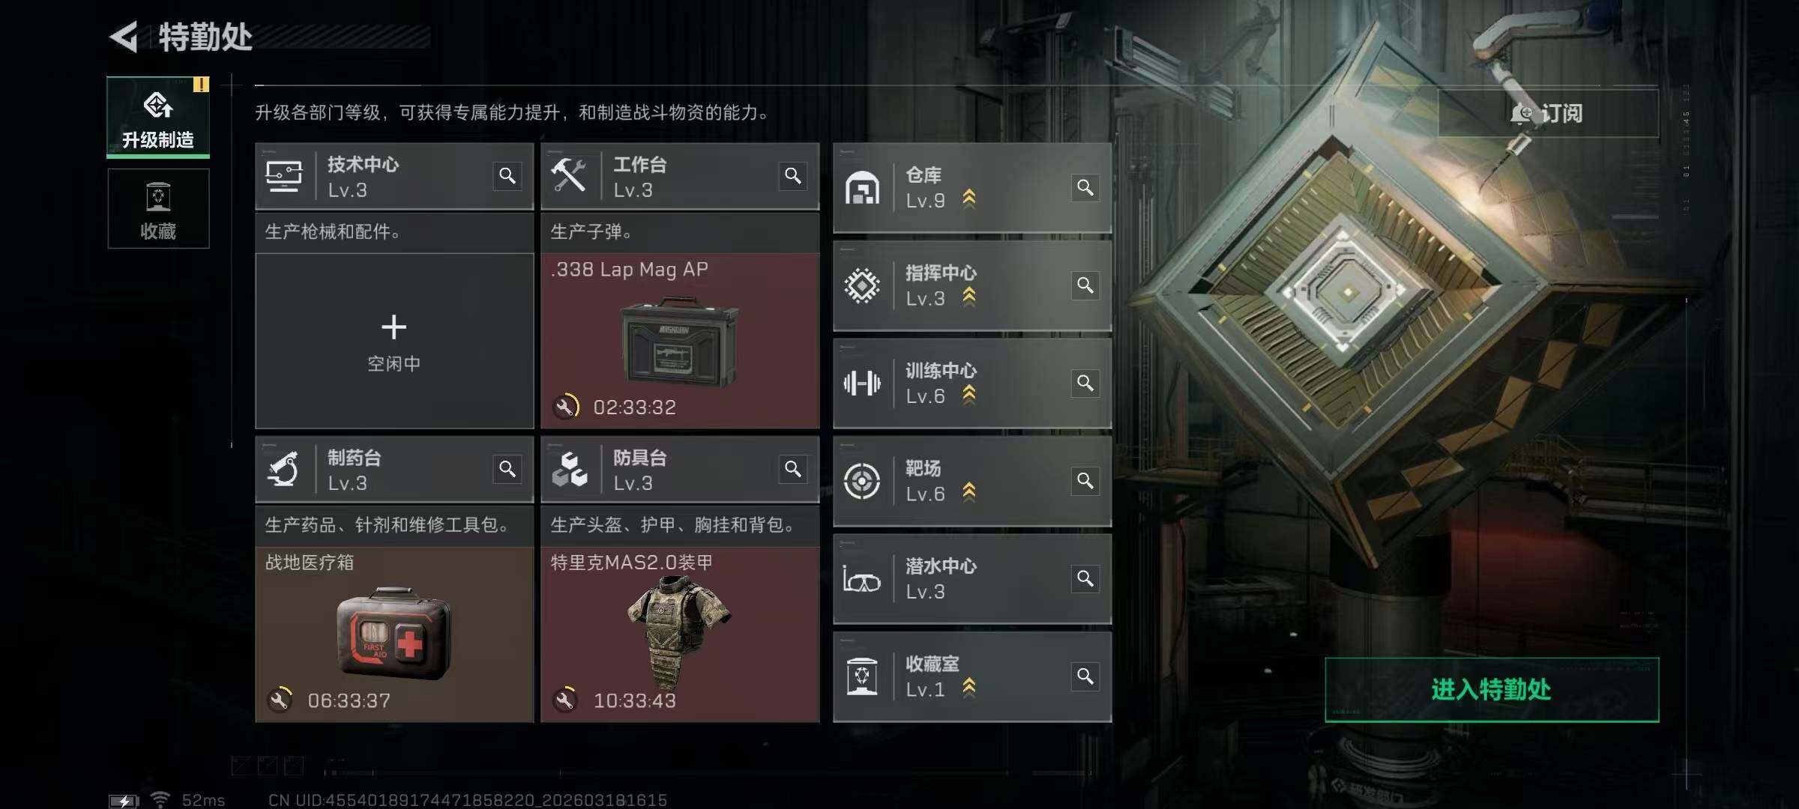Open magnifier details for 防具台
The image size is (1799, 809).
click(793, 469)
